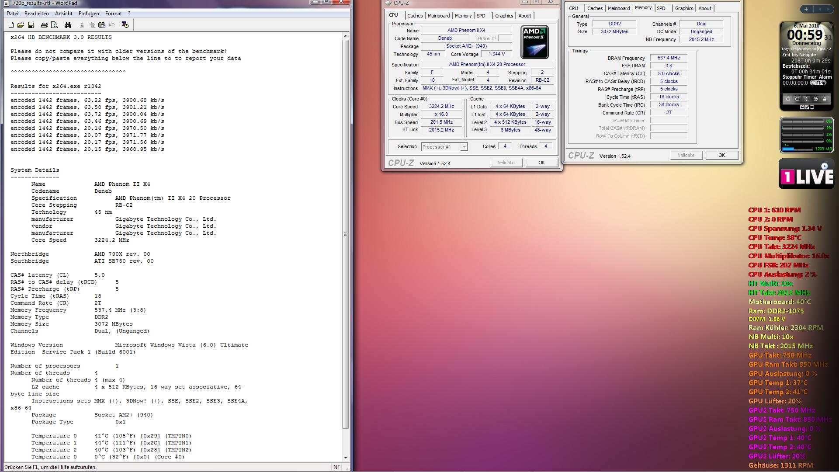Open Print Preview with the magnifier page icon
Image resolution: width=839 pixels, height=472 pixels.
coord(55,25)
